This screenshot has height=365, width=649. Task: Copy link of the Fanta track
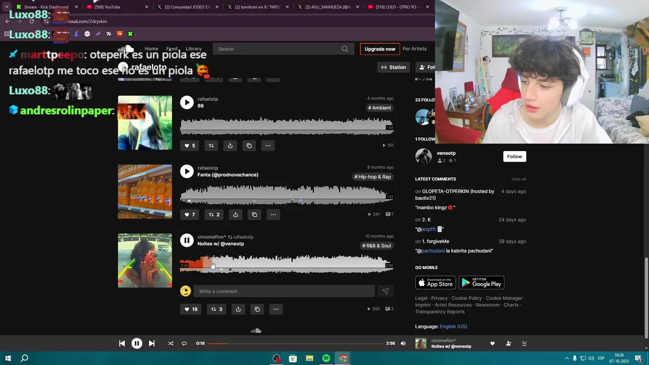coord(255,214)
